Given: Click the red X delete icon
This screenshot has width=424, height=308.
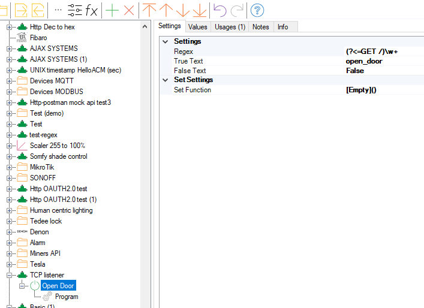Looking at the screenshot, I should [128, 10].
